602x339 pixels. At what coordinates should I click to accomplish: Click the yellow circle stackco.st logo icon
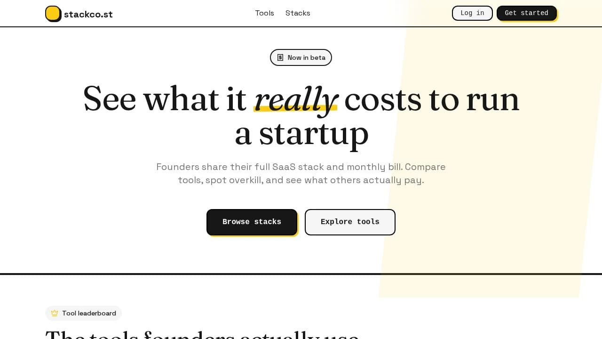tap(53, 14)
